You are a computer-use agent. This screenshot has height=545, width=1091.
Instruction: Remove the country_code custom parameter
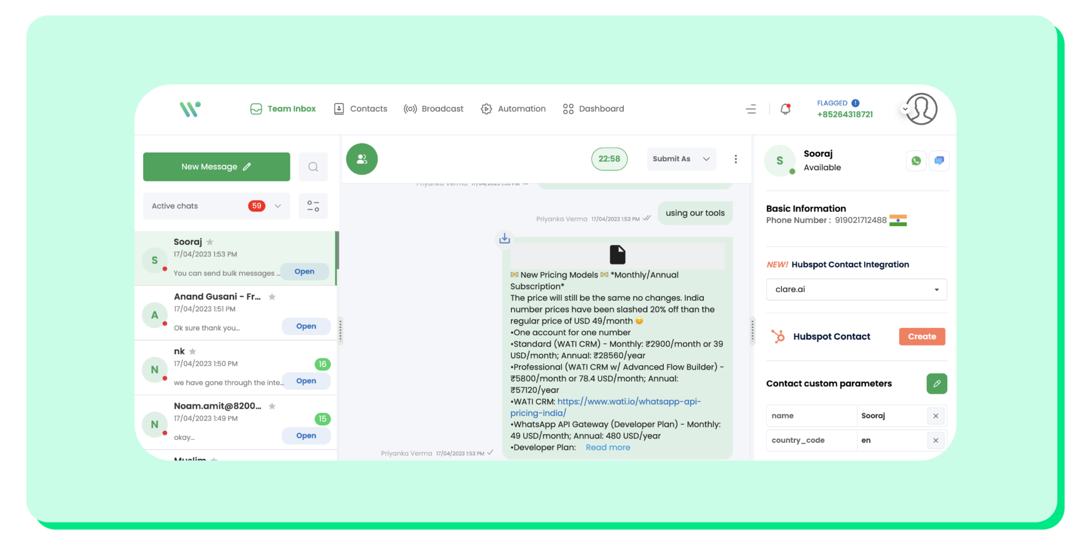pyautogui.click(x=935, y=440)
